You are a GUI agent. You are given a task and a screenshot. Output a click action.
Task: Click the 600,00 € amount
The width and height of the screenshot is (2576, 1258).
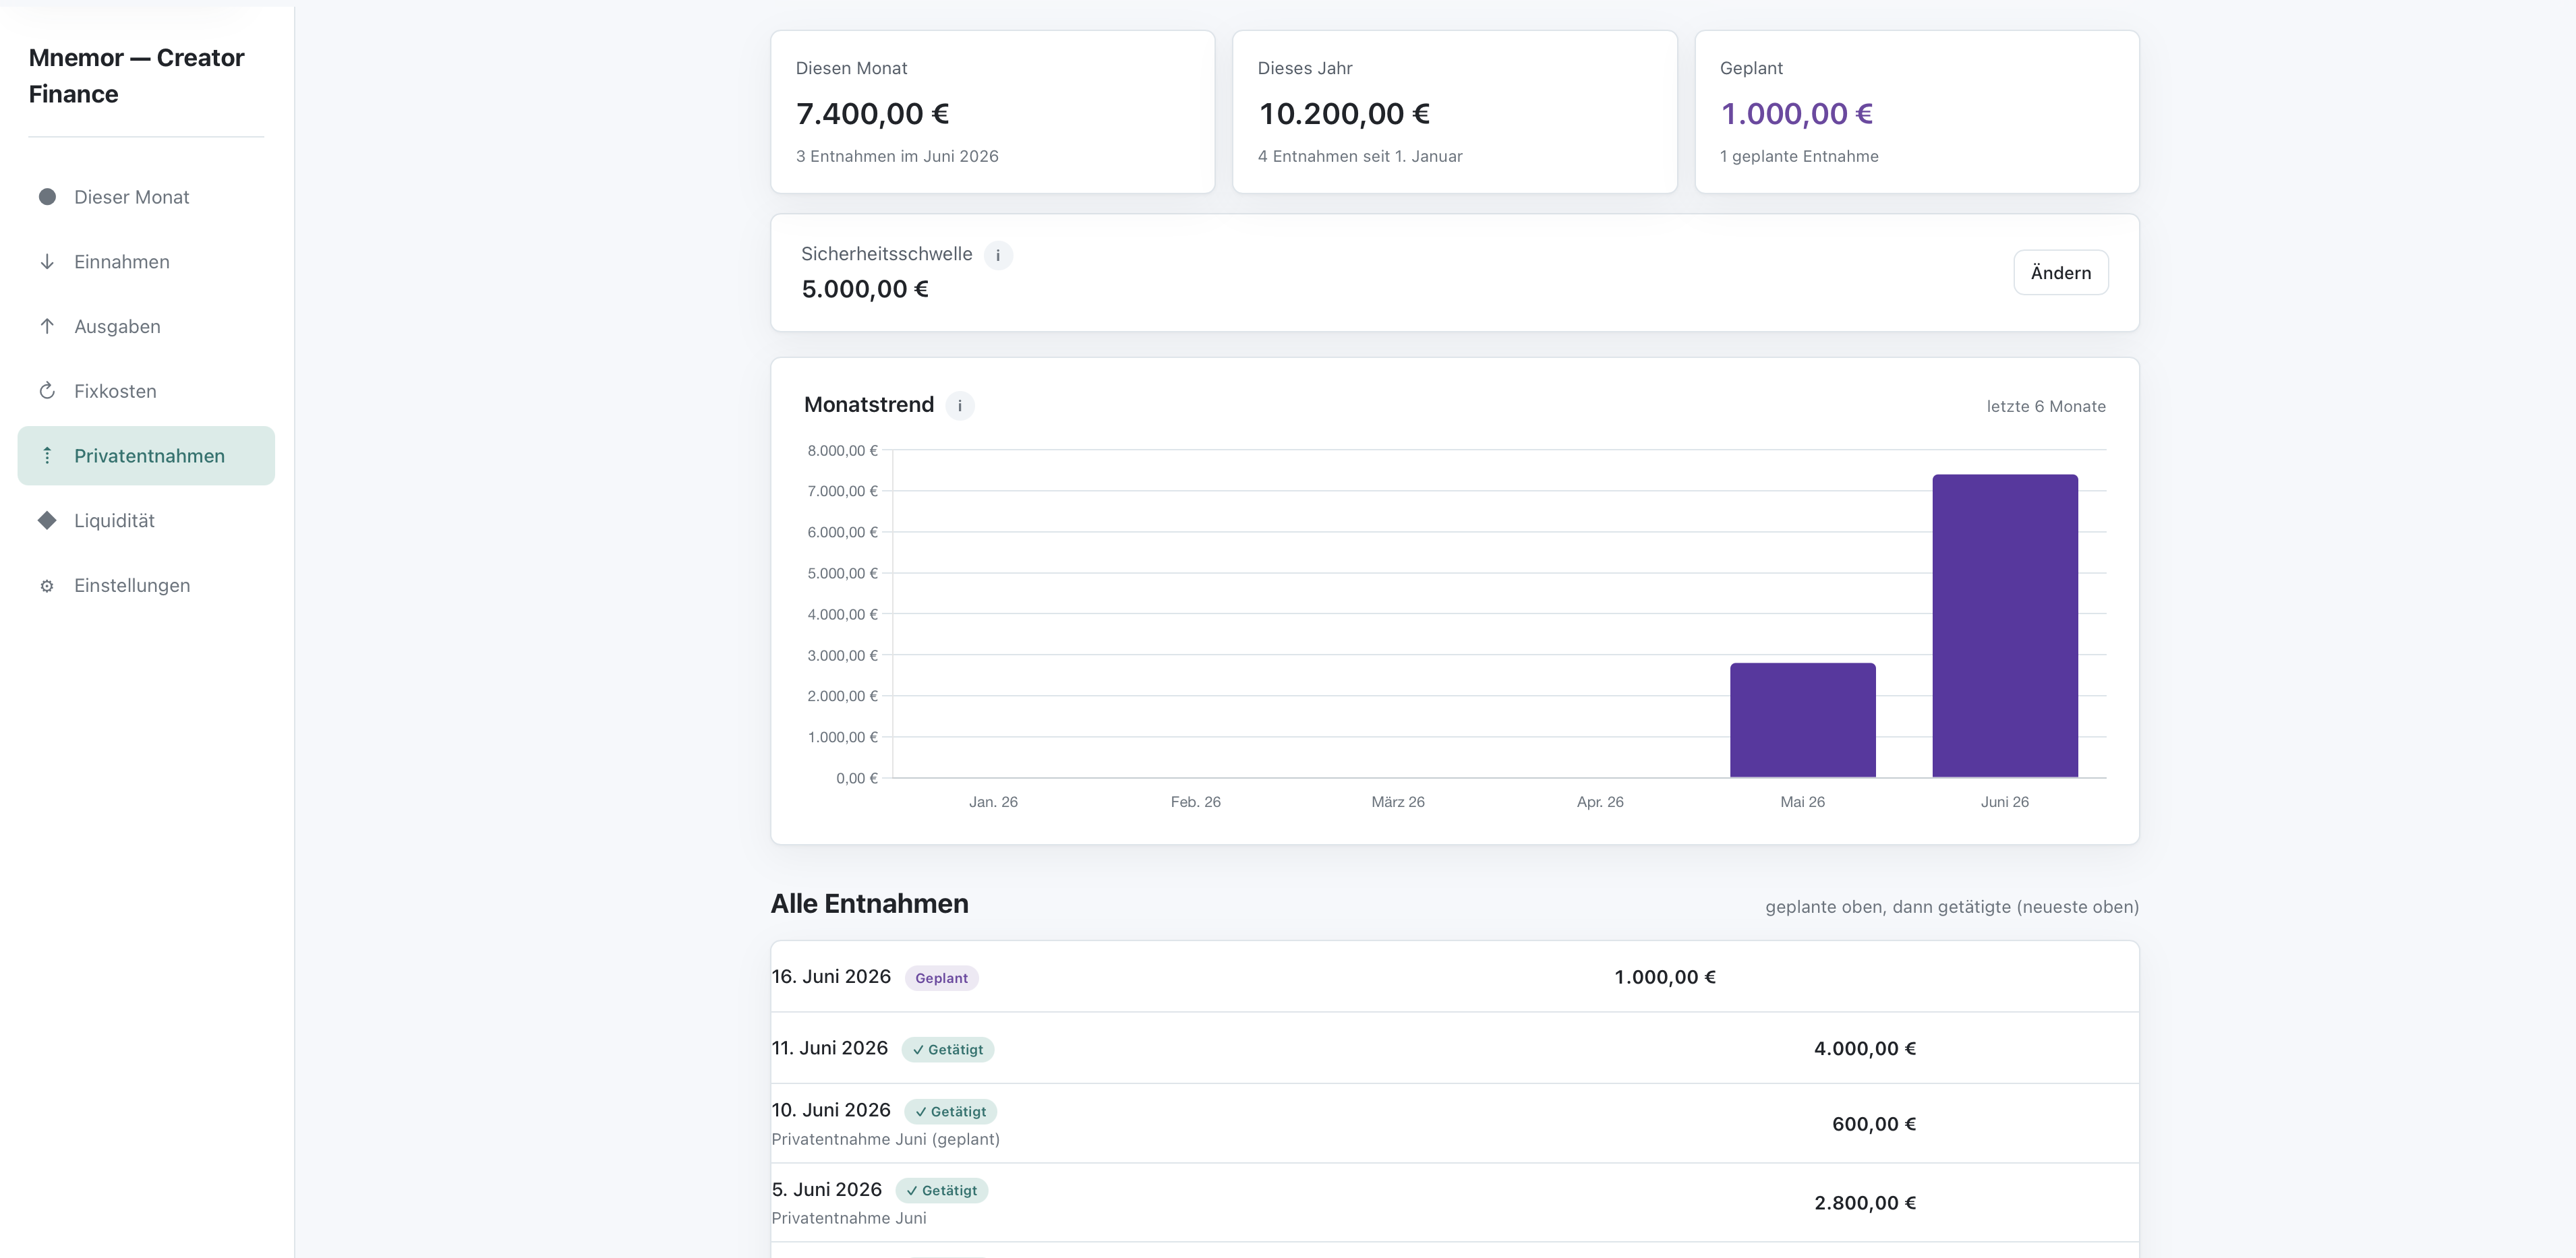click(1874, 1124)
